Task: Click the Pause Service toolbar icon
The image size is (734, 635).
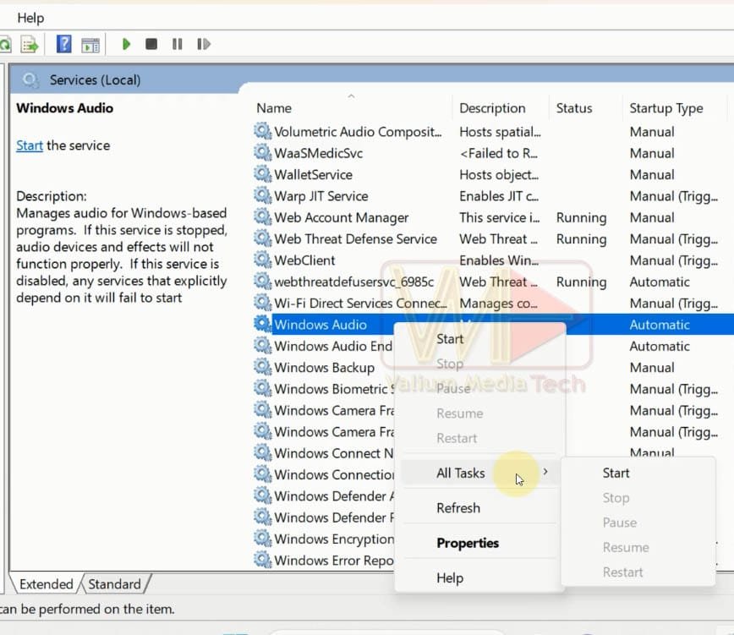Action: coord(178,45)
